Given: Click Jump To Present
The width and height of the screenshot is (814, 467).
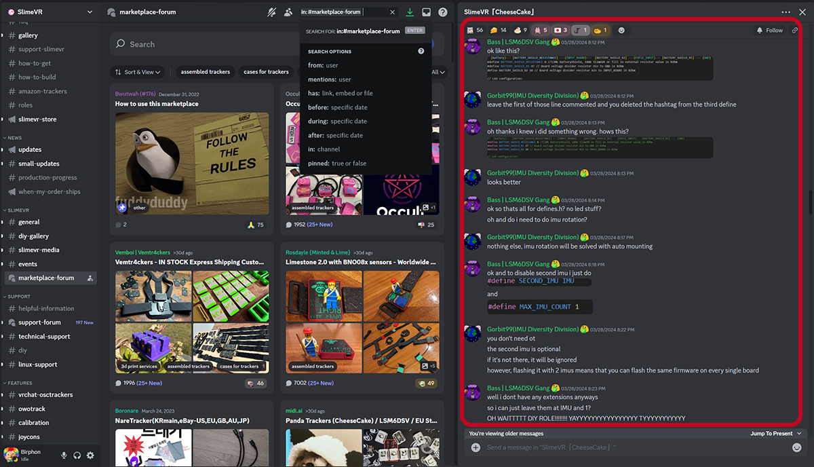Looking at the screenshot, I should (x=775, y=434).
